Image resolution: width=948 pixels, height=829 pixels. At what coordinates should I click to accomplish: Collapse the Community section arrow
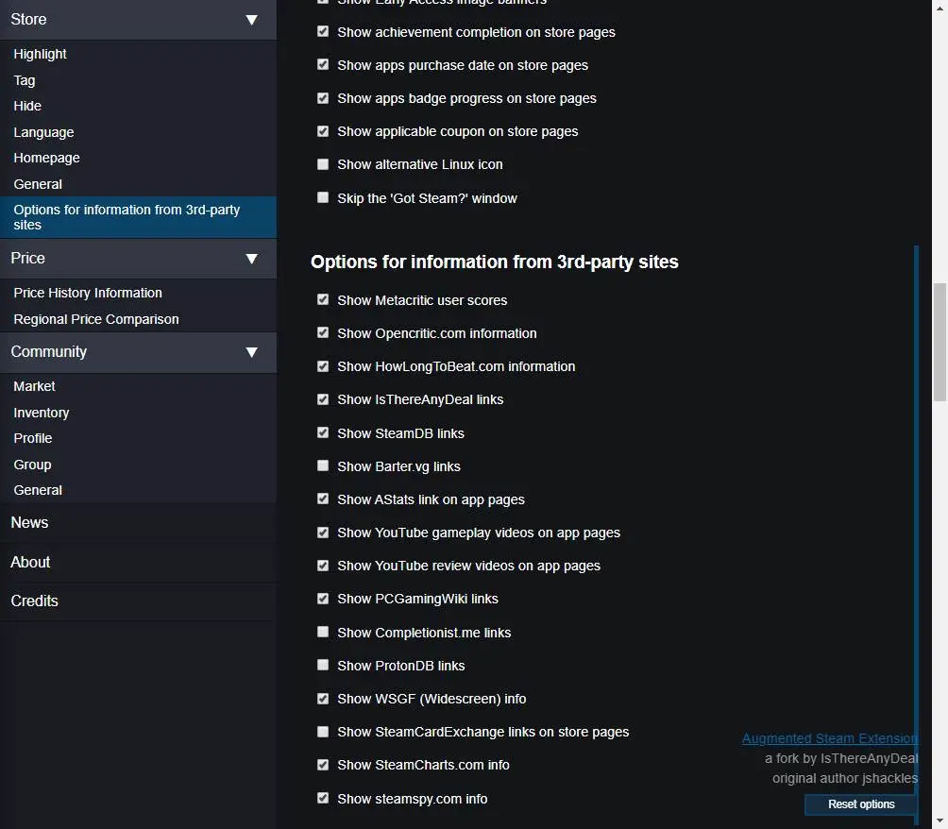251,352
